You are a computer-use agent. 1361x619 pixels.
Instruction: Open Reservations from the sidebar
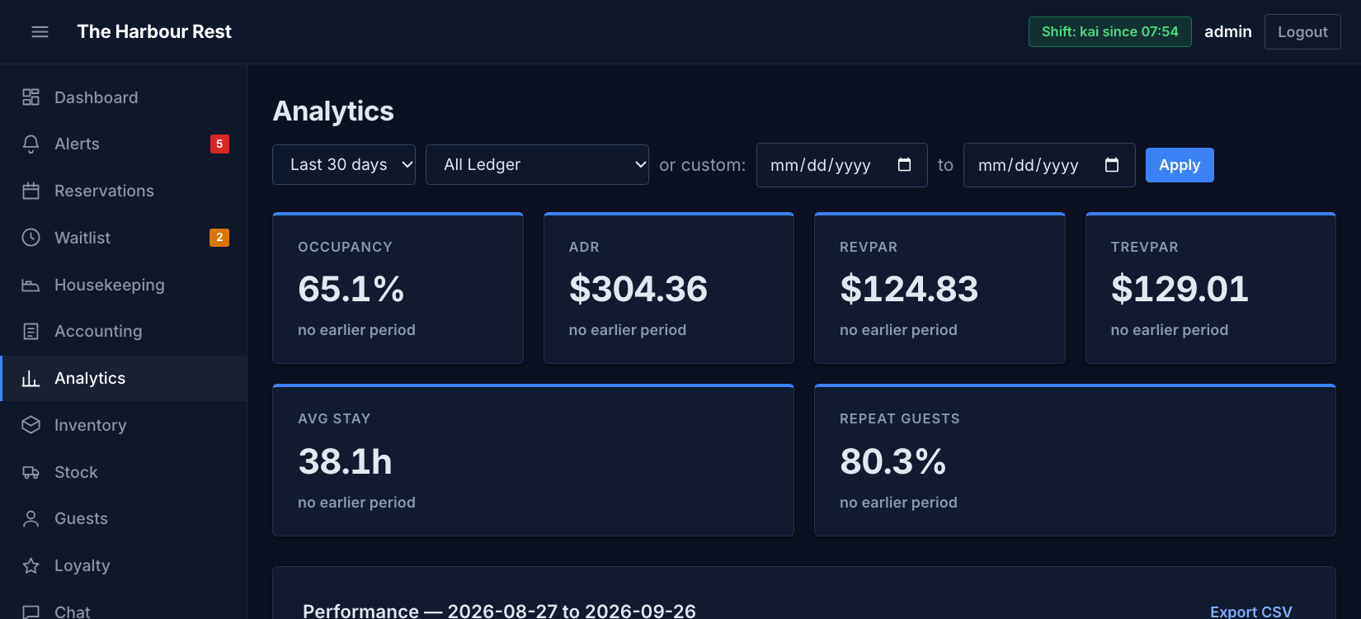(x=124, y=191)
